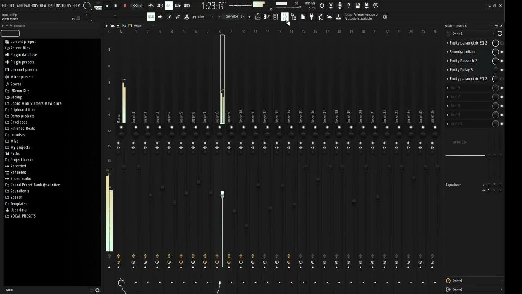The height and width of the screenshot is (294, 522).
Task: Open the clock latency icon in Mixer panel
Action: 500,33
